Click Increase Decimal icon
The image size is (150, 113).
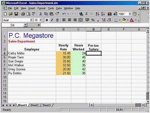coord(104,20)
